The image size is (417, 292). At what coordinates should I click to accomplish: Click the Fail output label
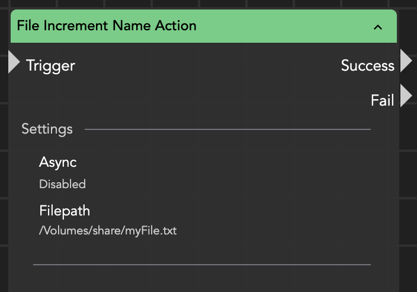382,100
